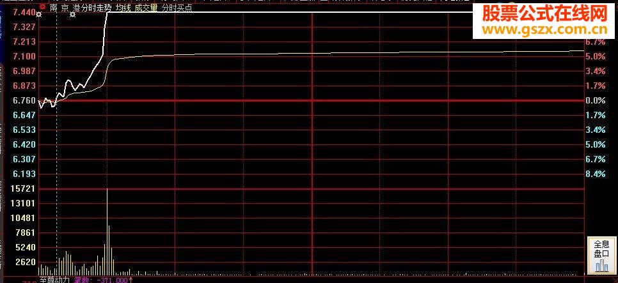Click the 13101 volume axis value
The image size is (618, 283).
[24, 204]
